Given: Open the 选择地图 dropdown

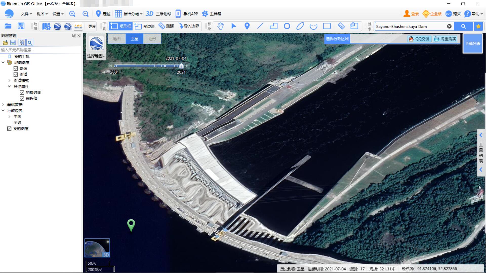Looking at the screenshot, I should 96,56.
